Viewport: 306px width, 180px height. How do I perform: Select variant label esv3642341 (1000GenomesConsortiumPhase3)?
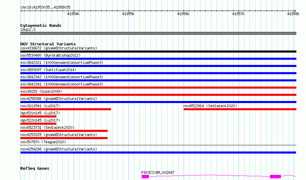coord(62,84)
